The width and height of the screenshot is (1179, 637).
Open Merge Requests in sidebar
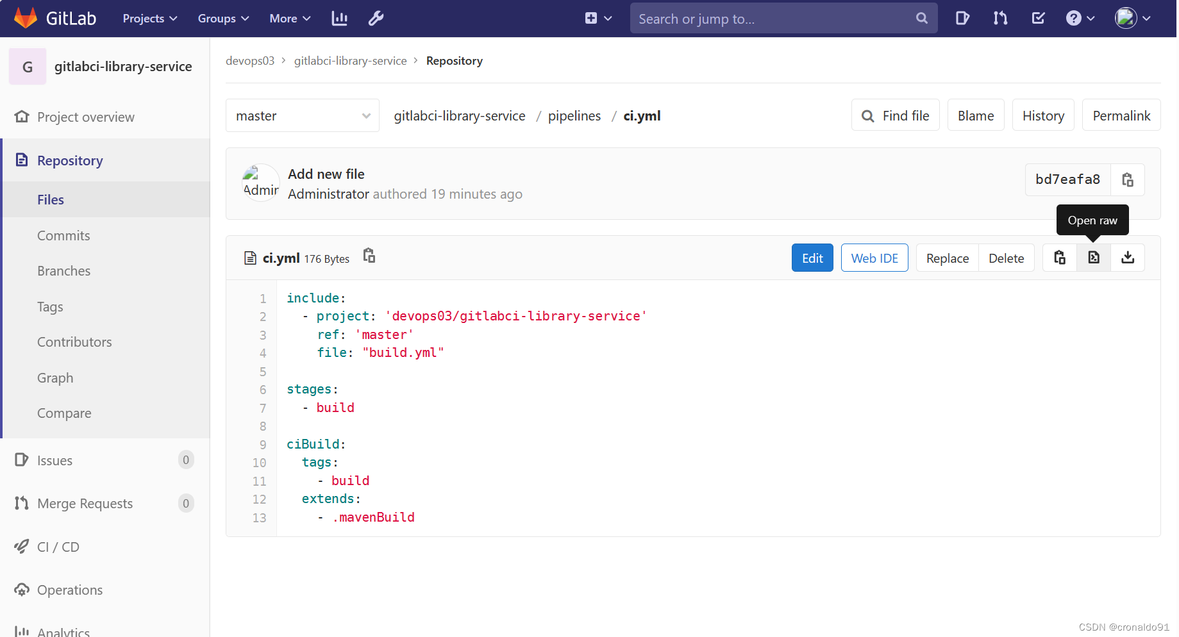tap(105, 503)
